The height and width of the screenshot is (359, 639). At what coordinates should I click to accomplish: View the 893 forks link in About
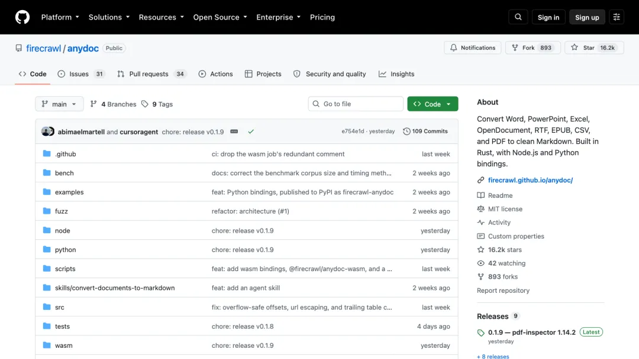(502, 276)
